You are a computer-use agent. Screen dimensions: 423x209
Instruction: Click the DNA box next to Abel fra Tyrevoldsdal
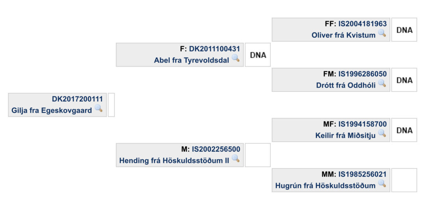[258, 55]
